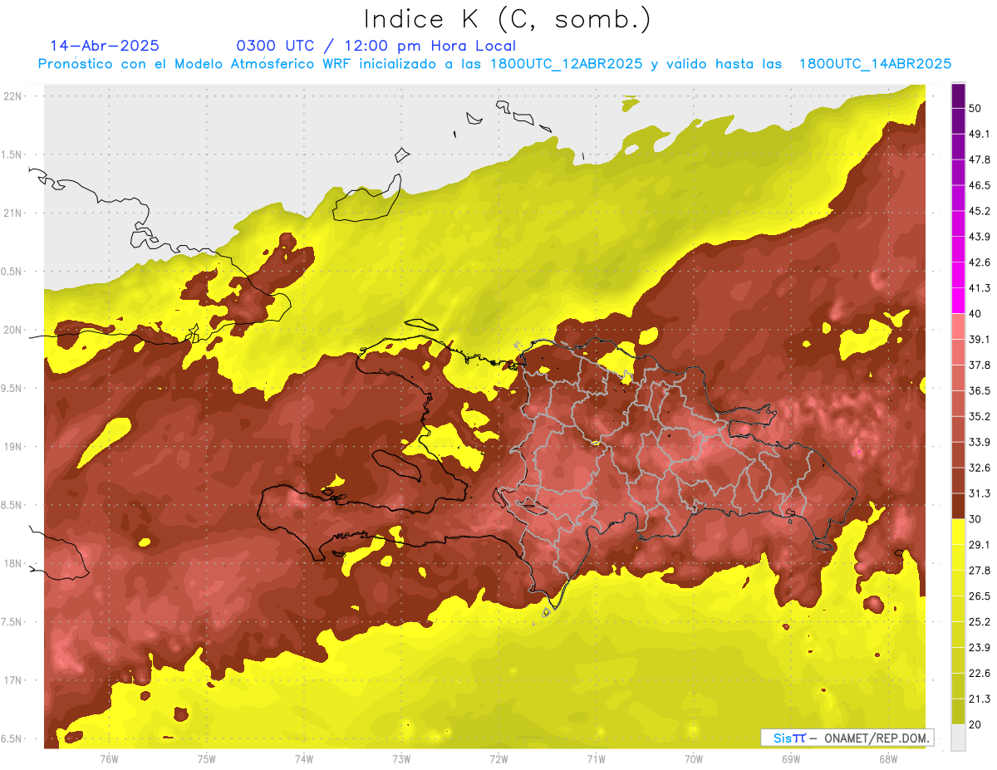Click color scale value 29.1
Screen dimensions: 997x770
coord(980,545)
